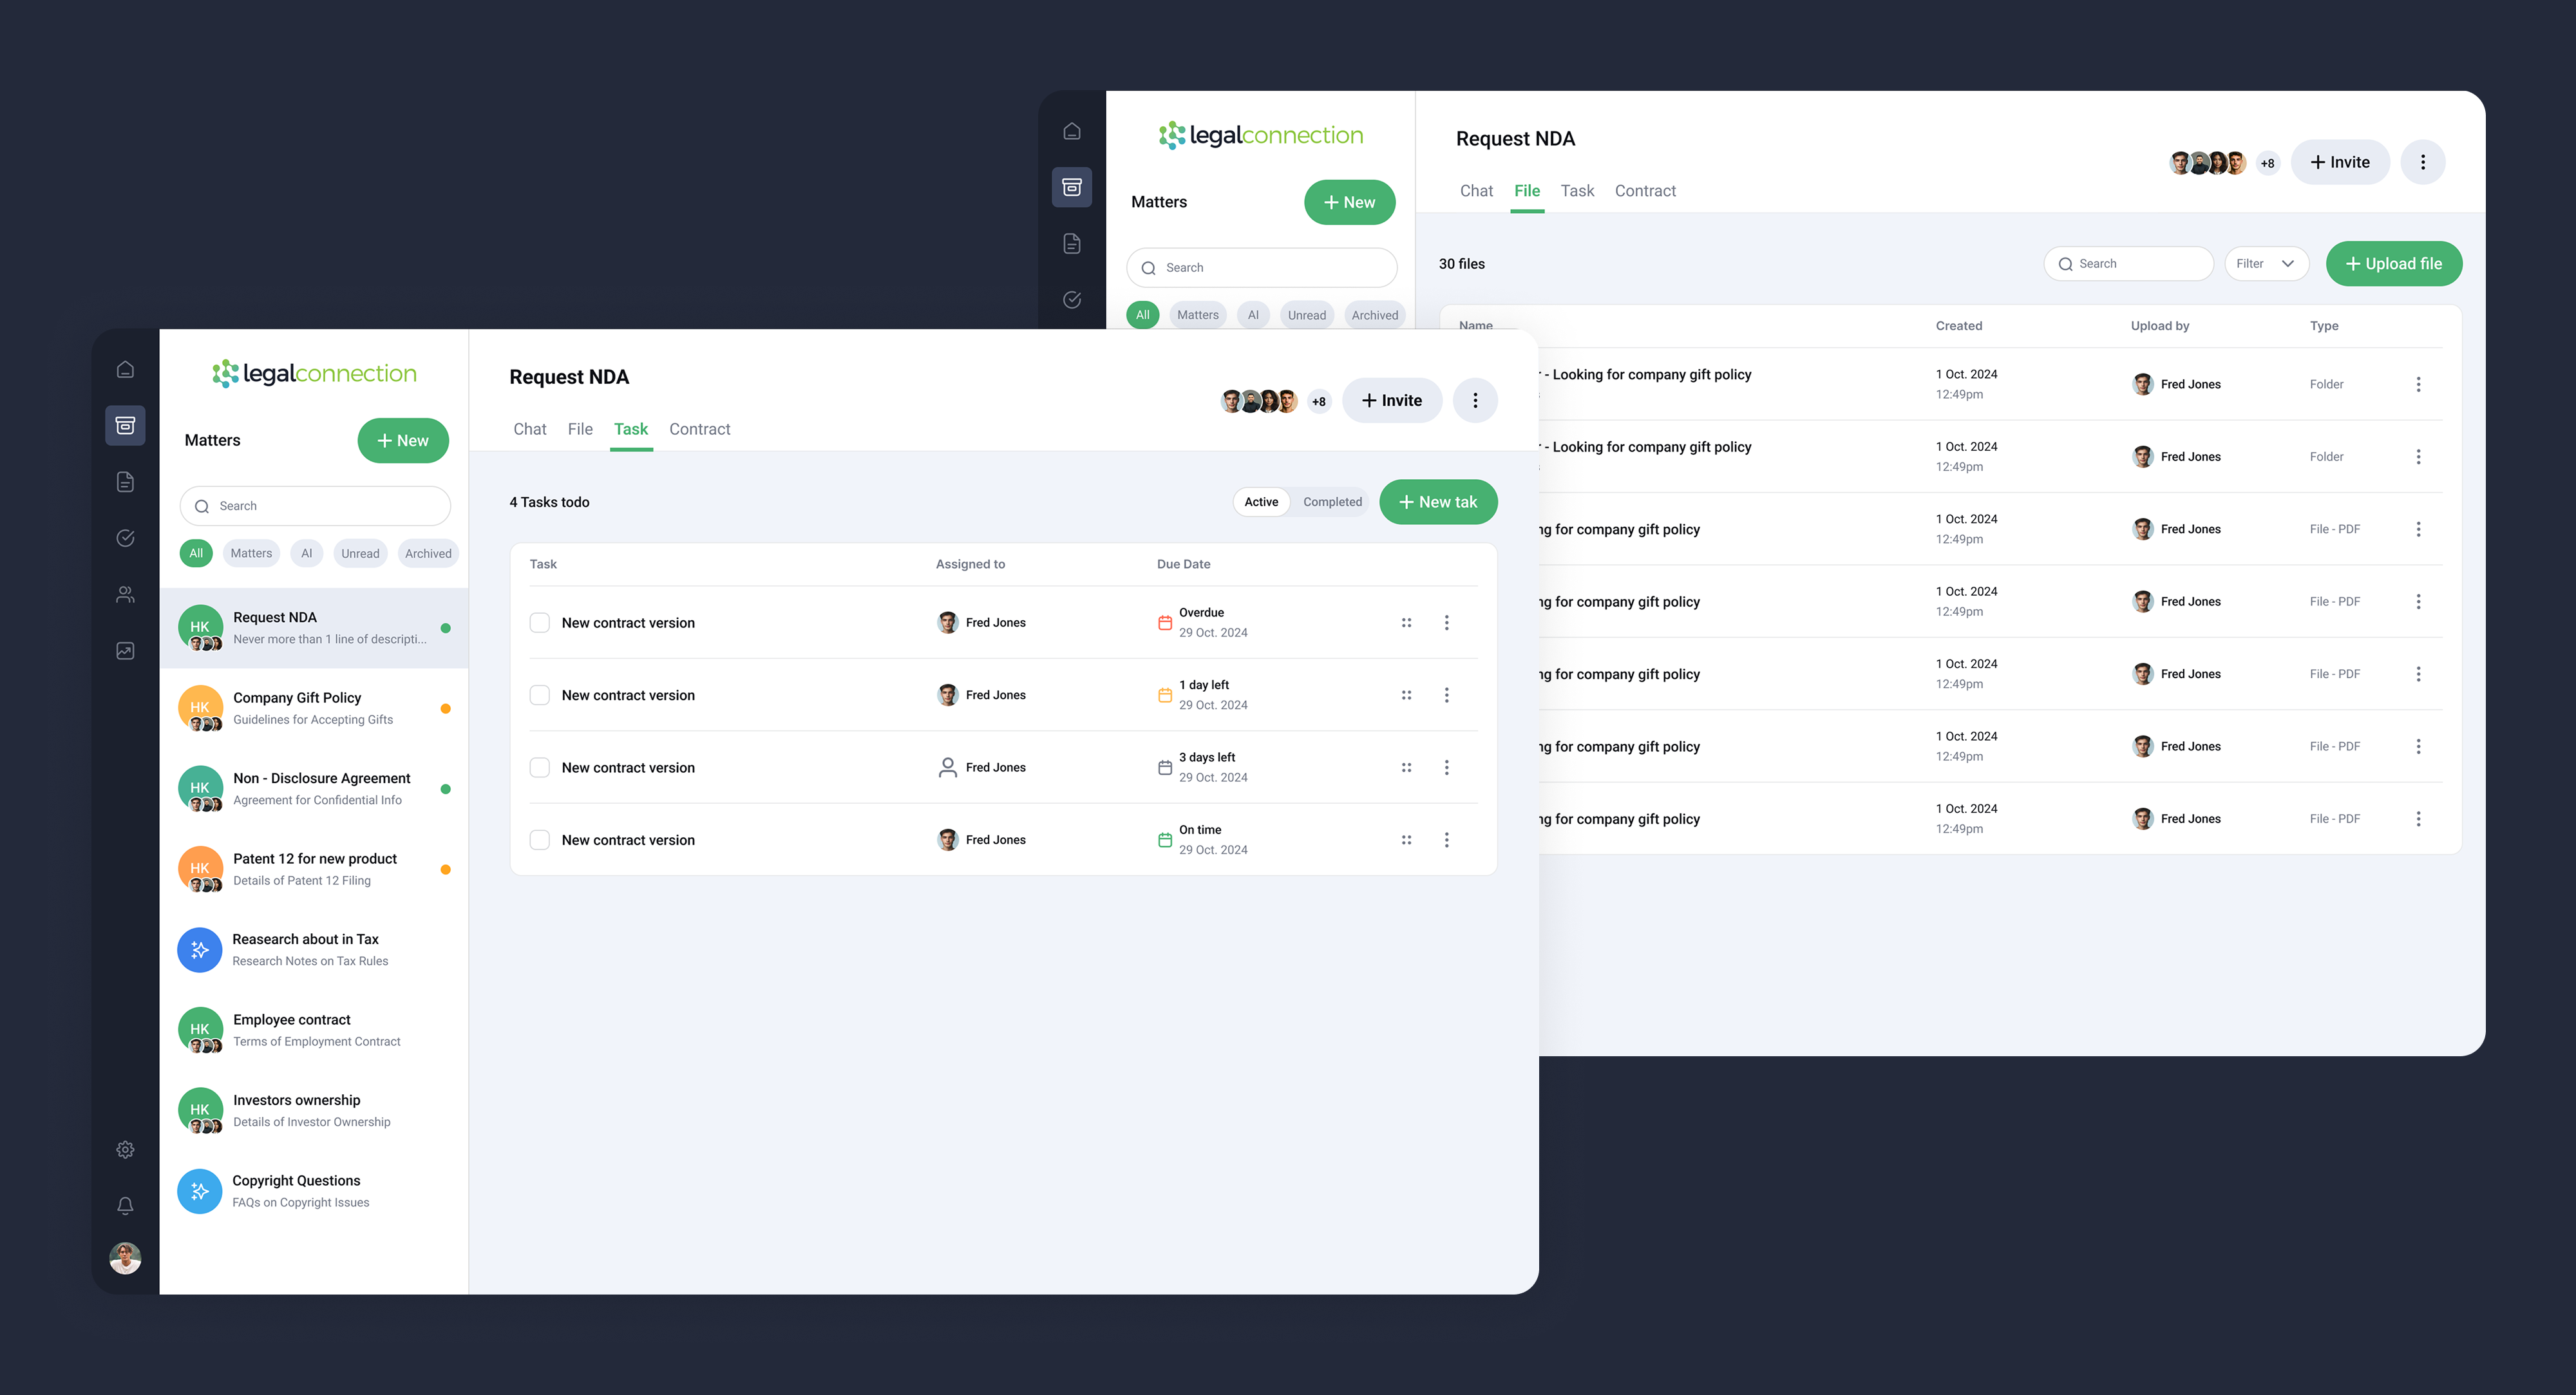This screenshot has width=2576, height=1395.
Task: Click the Matters search field in front window
Action: tap(315, 506)
